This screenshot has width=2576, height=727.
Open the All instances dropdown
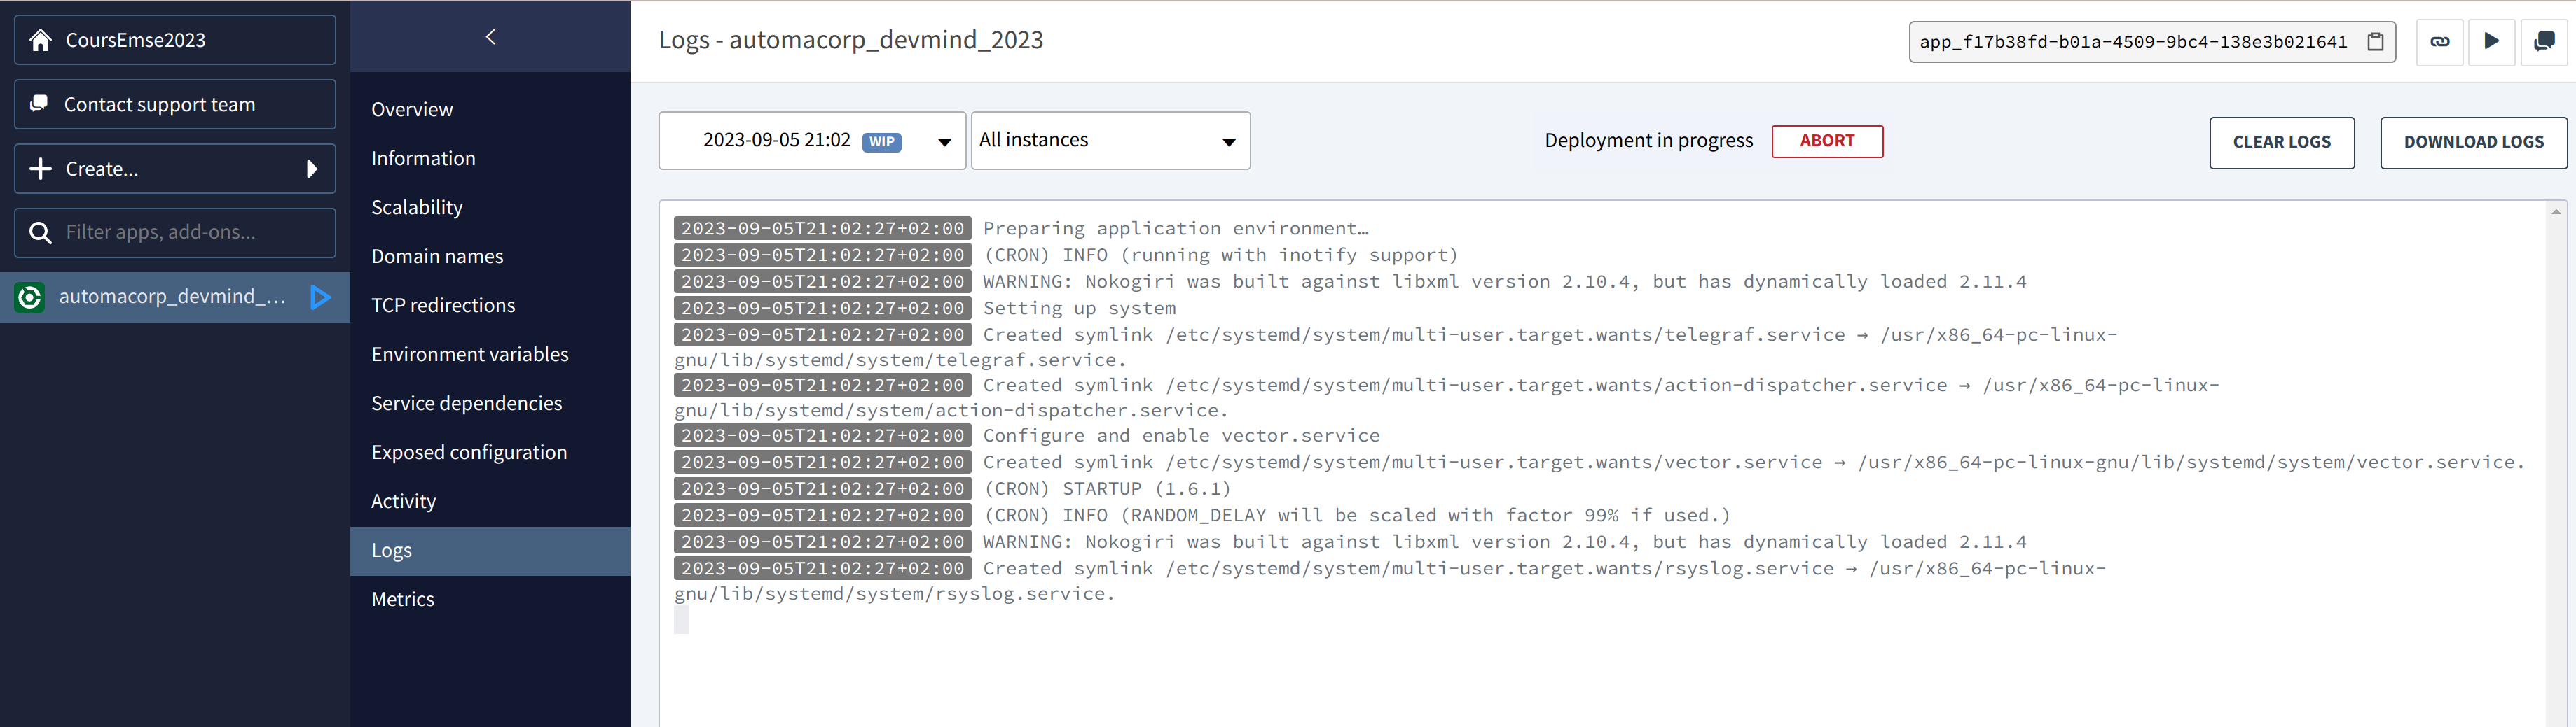1110,141
